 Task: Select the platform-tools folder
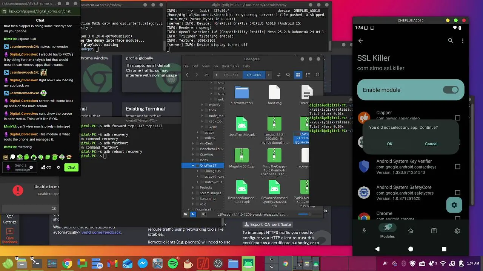[242, 95]
